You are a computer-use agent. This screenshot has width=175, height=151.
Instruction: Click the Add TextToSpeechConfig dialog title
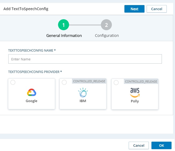[26, 9]
